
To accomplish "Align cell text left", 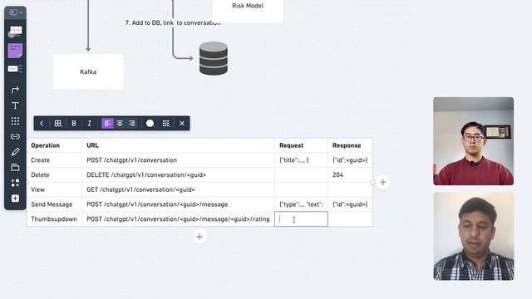I will [107, 124].
